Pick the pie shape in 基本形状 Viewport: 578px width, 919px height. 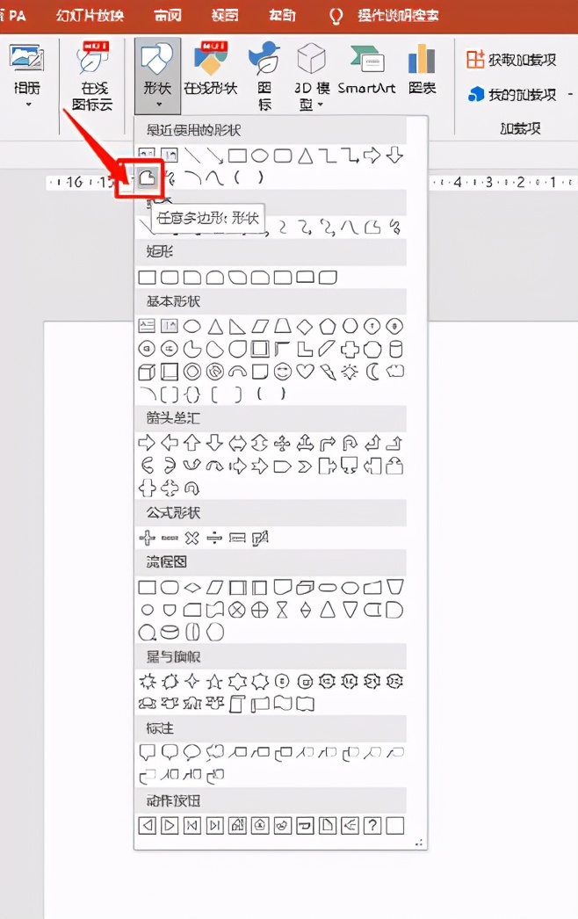(192, 350)
